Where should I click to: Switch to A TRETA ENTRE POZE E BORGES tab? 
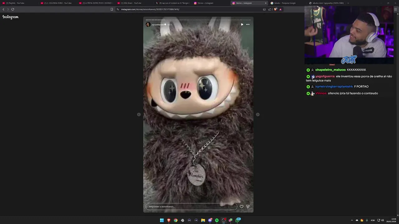pyautogui.click(x=96, y=3)
